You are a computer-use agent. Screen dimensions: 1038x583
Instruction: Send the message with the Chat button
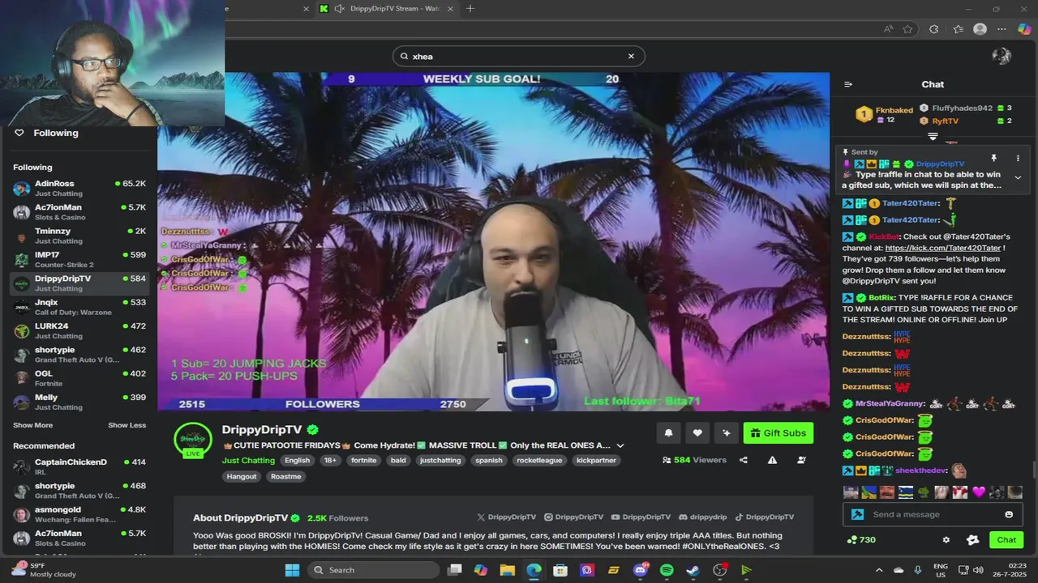(1006, 540)
